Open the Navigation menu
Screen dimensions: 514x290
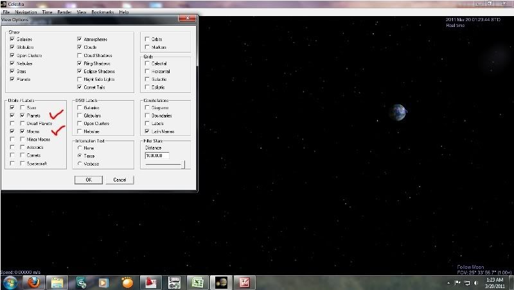pos(26,12)
